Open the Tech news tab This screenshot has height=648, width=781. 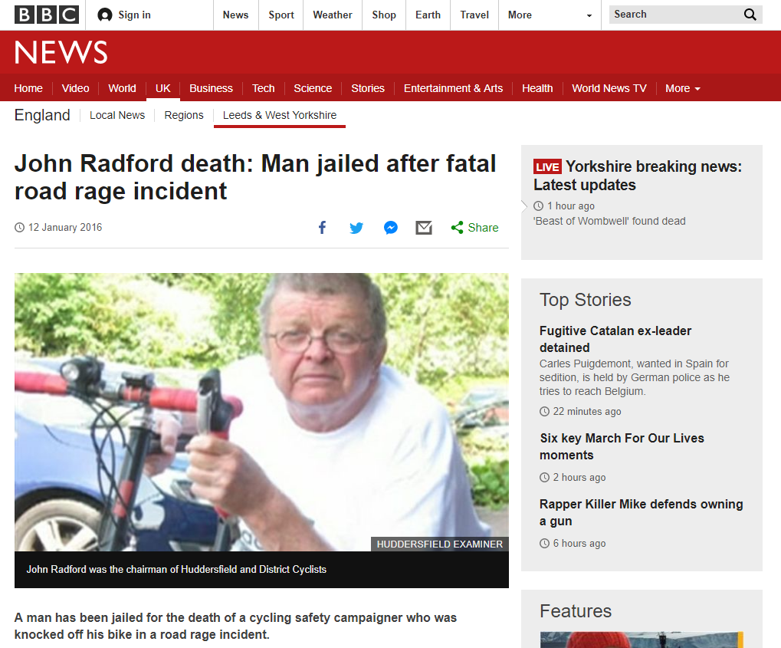click(x=263, y=88)
